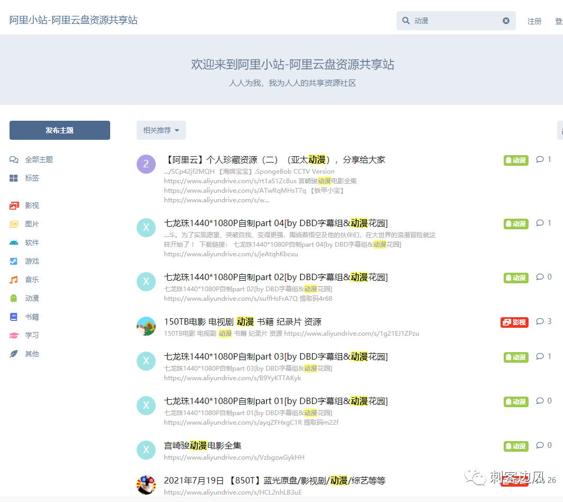The image size is (563, 502).
Task: Click the 软件 android icon
Action: coord(14,243)
